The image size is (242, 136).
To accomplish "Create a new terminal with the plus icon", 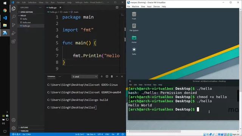I will pyautogui.click(x=102, y=76).
